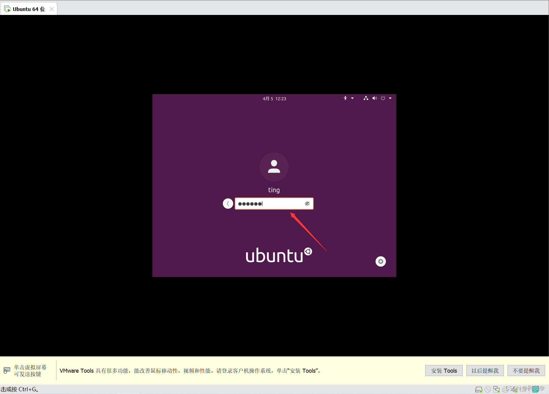The image size is (549, 394).
Task: Click the VMware CD/DVD drive status icon
Action: coord(487,389)
